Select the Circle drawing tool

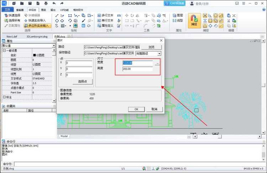57,21
